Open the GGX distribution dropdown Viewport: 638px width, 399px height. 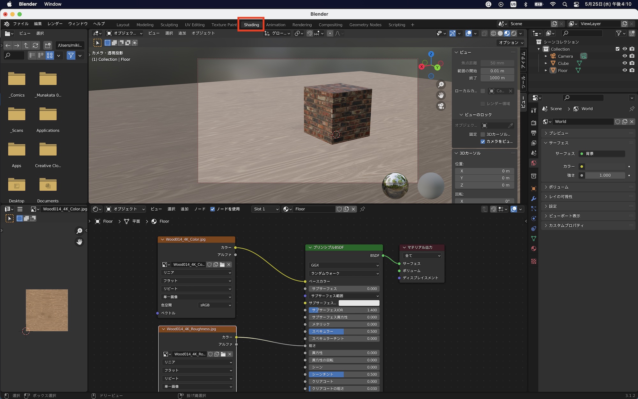coord(344,265)
